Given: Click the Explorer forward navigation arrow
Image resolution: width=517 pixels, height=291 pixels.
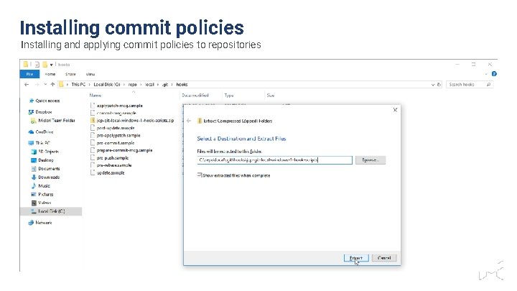Looking at the screenshot, I should point(37,85).
